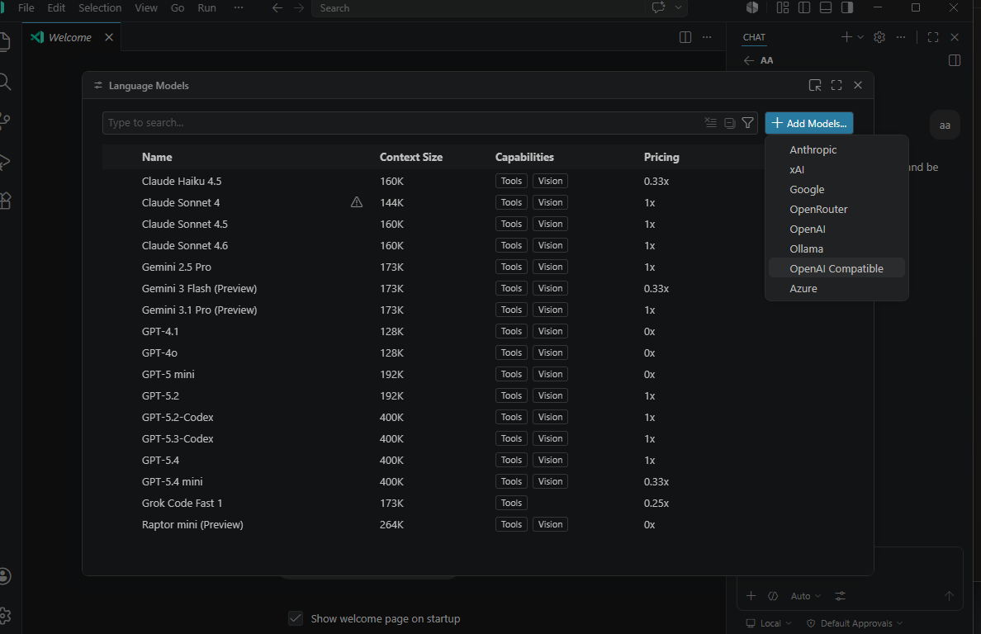Toggle the panel visibility layout icon
The width and height of the screenshot is (981, 634).
[826, 8]
